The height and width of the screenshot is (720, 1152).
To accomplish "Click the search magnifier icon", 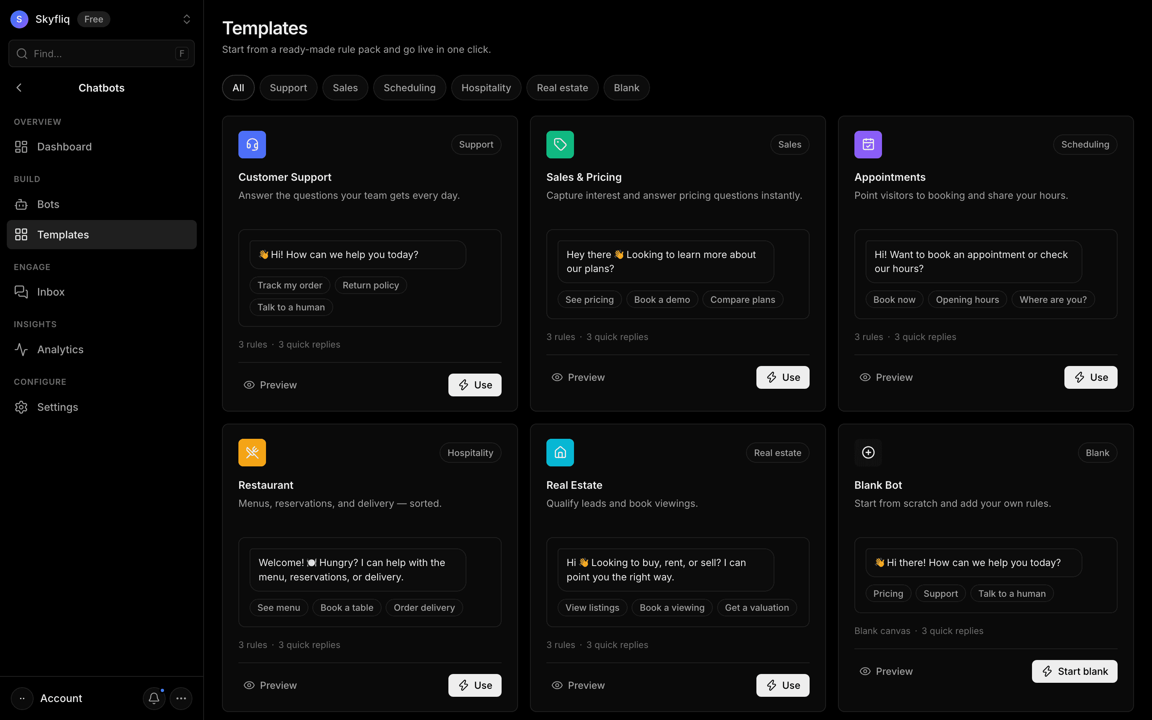I will tap(22, 53).
